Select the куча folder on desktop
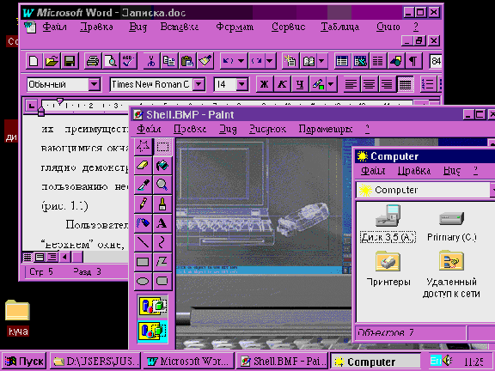Viewport: 495px width, 371px height. click(x=18, y=318)
